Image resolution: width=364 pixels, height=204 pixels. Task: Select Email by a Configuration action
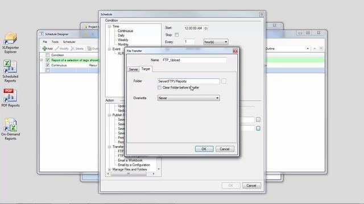[134, 165]
